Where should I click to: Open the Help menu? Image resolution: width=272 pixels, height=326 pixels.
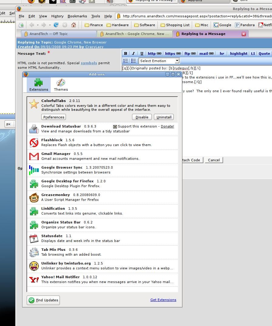pos(108,16)
